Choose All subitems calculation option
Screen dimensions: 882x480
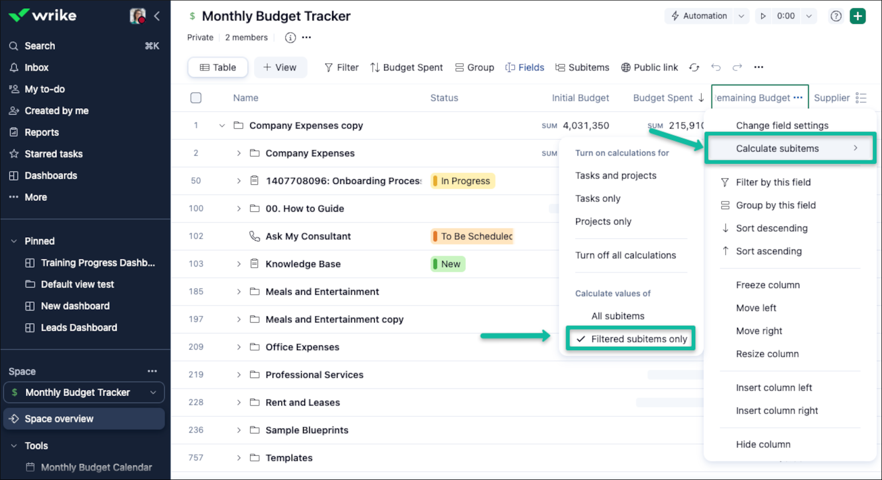pos(618,316)
